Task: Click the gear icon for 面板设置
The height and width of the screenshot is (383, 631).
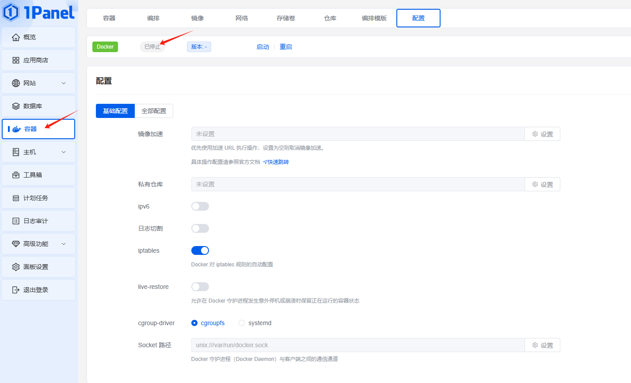Action: coord(16,267)
